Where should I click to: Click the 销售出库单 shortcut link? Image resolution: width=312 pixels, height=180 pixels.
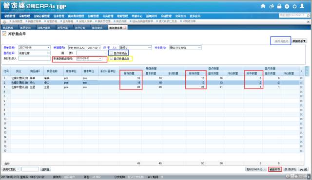click(35, 21)
